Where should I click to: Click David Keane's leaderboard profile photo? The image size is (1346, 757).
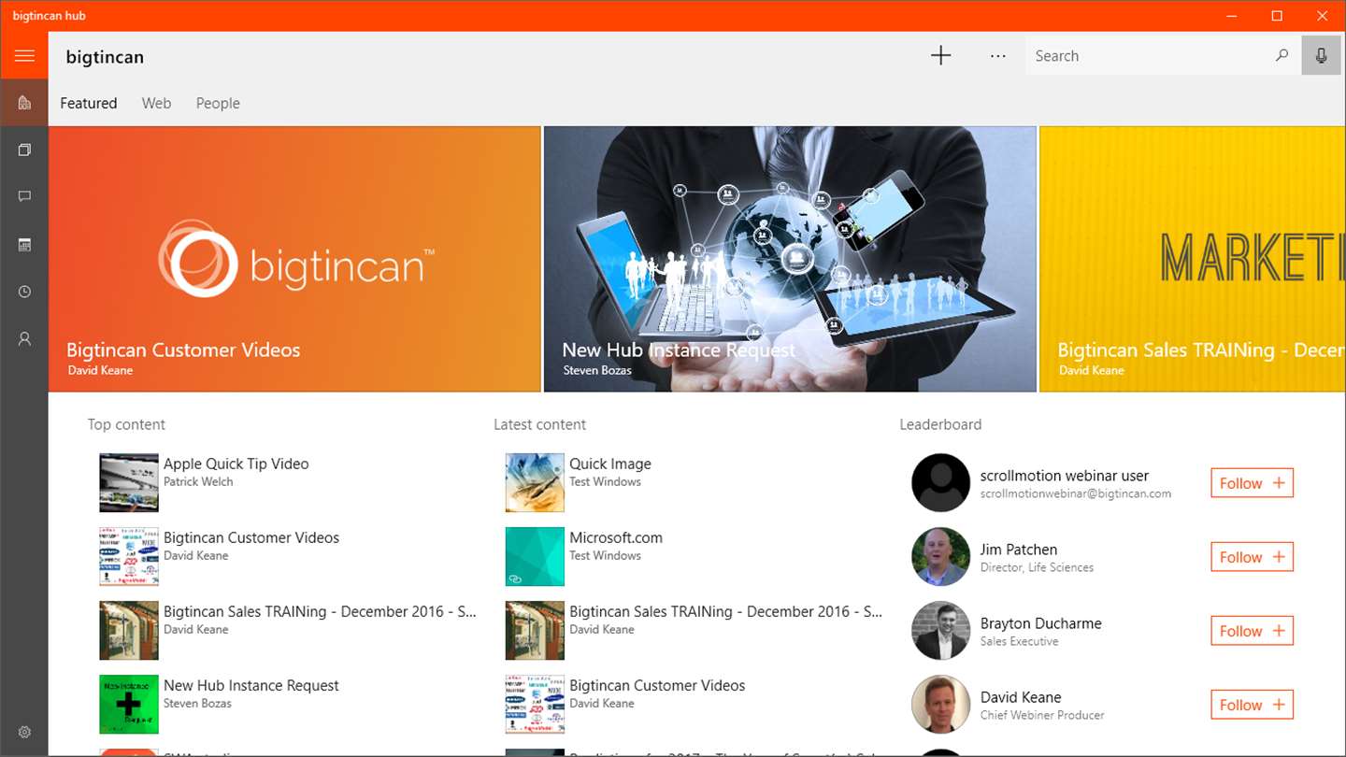pyautogui.click(x=940, y=705)
